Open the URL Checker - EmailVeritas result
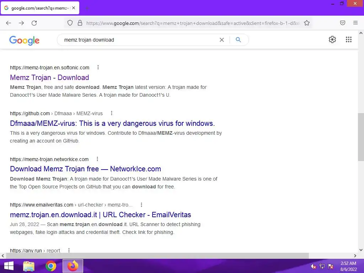Image resolution: width=364 pixels, height=273 pixels. pos(101,215)
